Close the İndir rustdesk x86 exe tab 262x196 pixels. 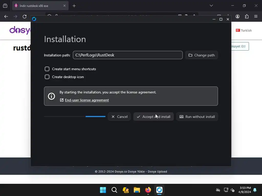coord(64,6)
